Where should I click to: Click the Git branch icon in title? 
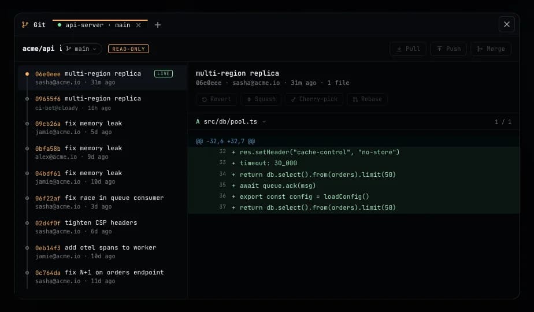pos(25,24)
